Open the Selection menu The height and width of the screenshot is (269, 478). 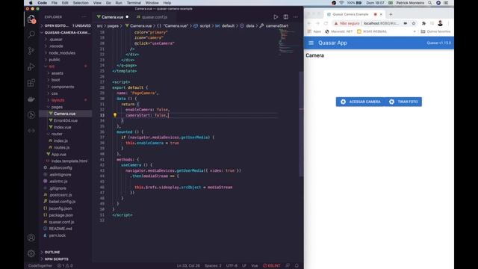tap(81, 3)
